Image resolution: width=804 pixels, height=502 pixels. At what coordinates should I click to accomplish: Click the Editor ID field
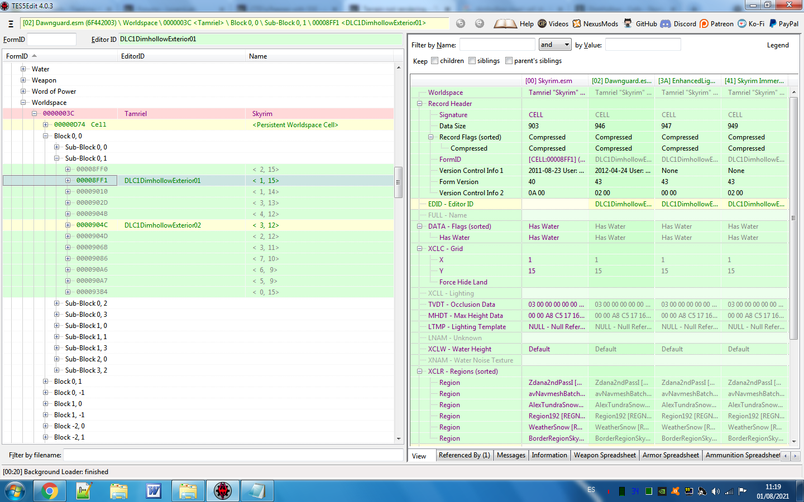pos(260,40)
